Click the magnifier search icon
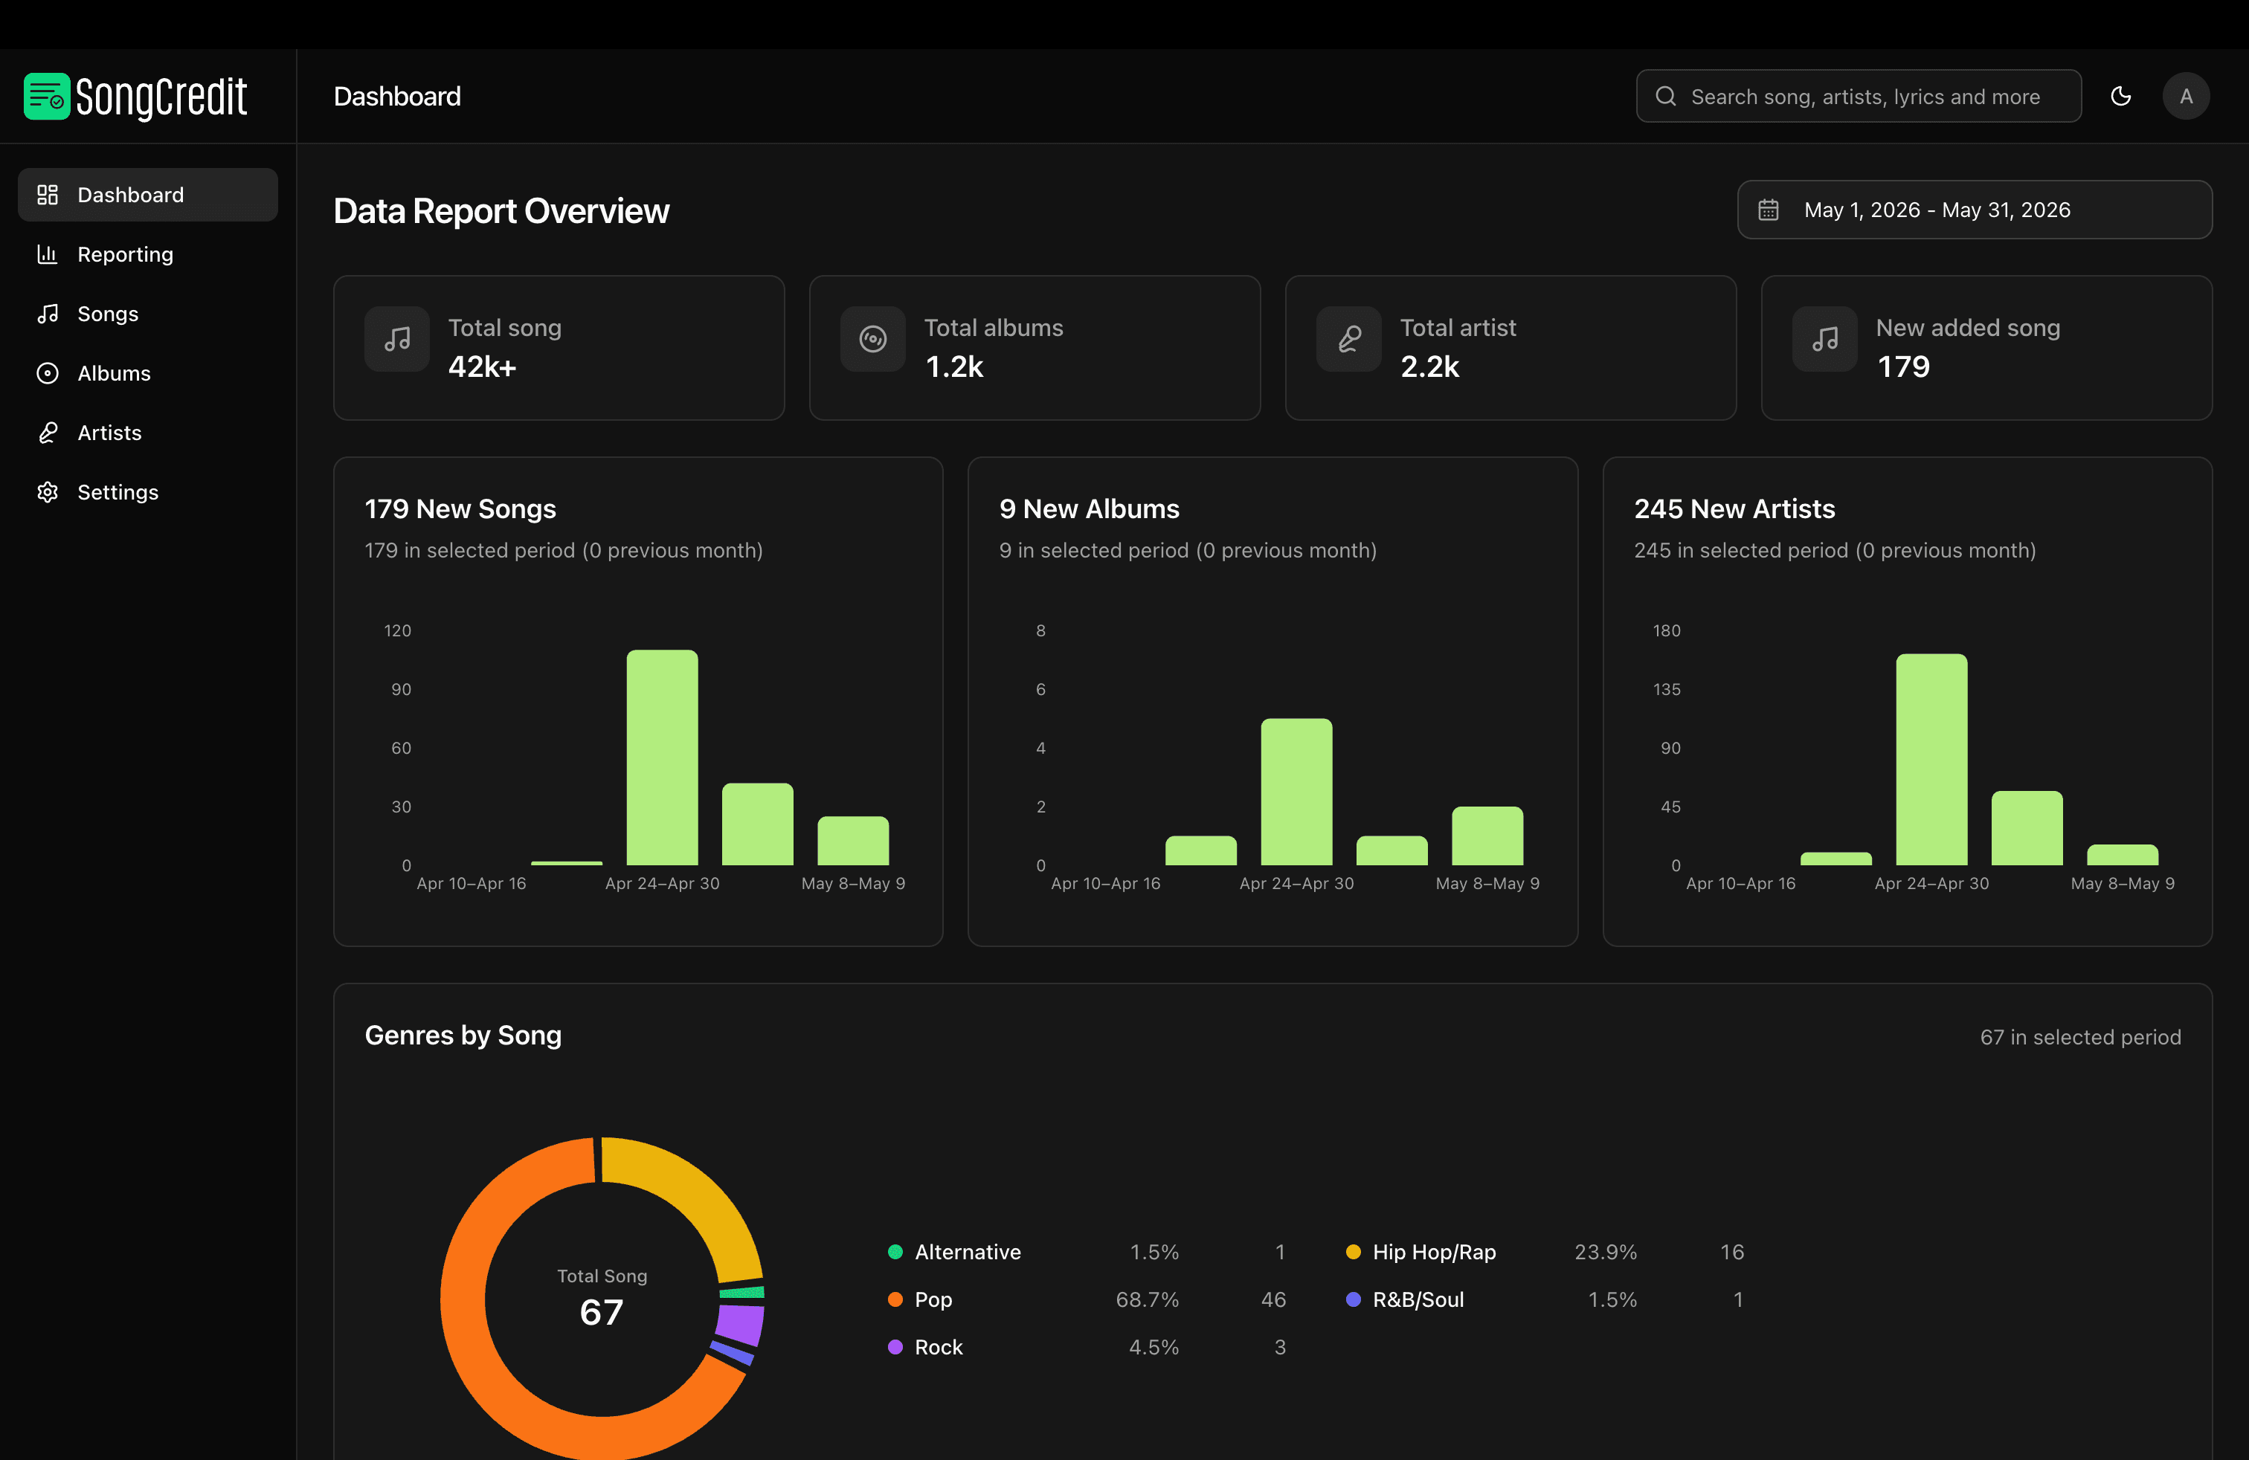The height and width of the screenshot is (1460, 2249). pyautogui.click(x=1666, y=97)
